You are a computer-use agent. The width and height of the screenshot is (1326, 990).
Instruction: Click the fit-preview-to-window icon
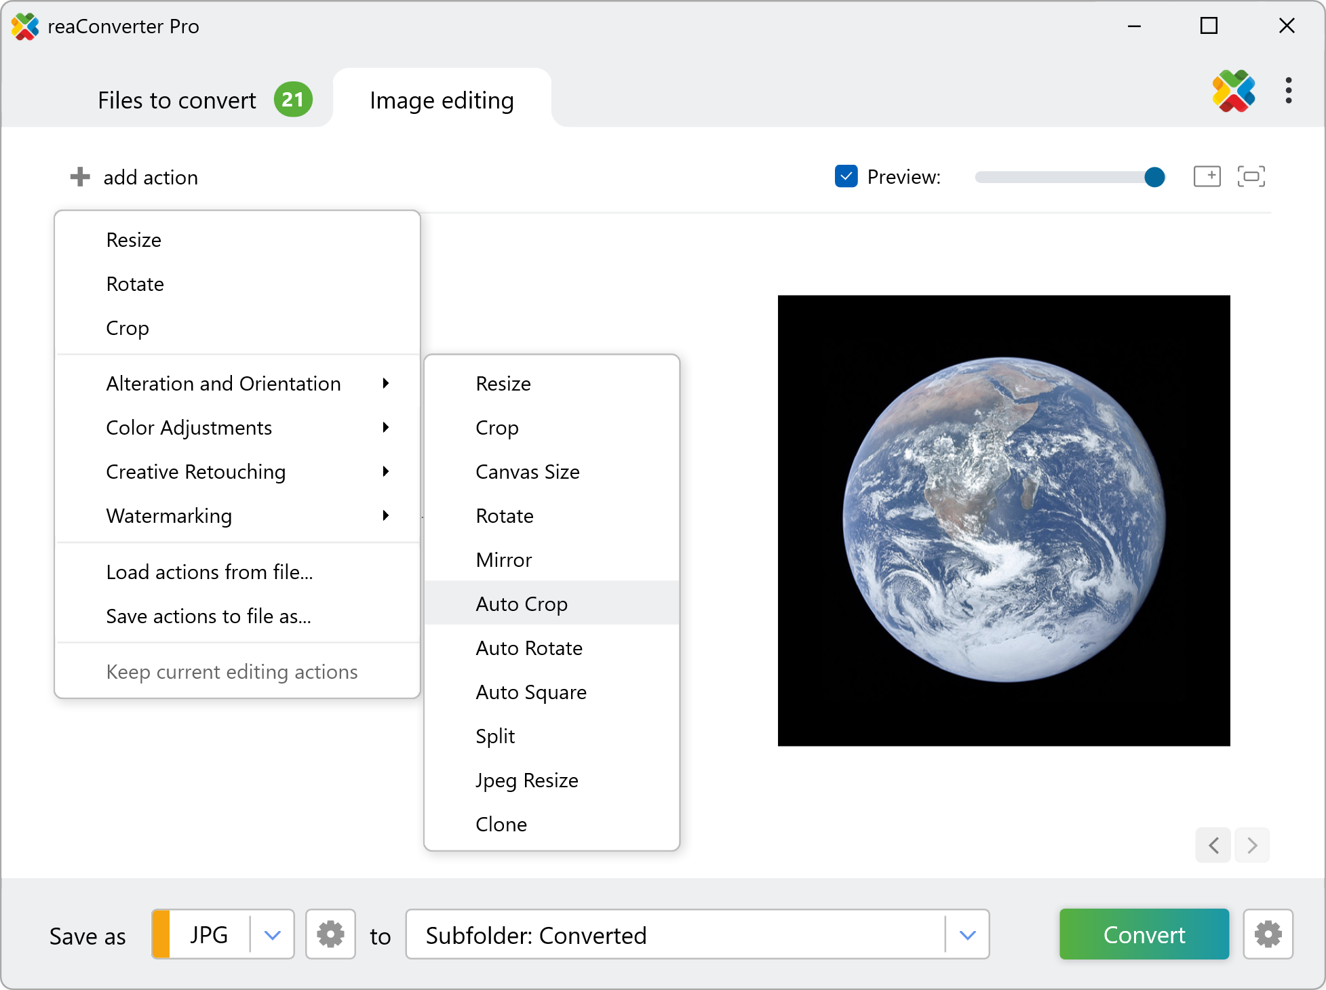[x=1251, y=177]
